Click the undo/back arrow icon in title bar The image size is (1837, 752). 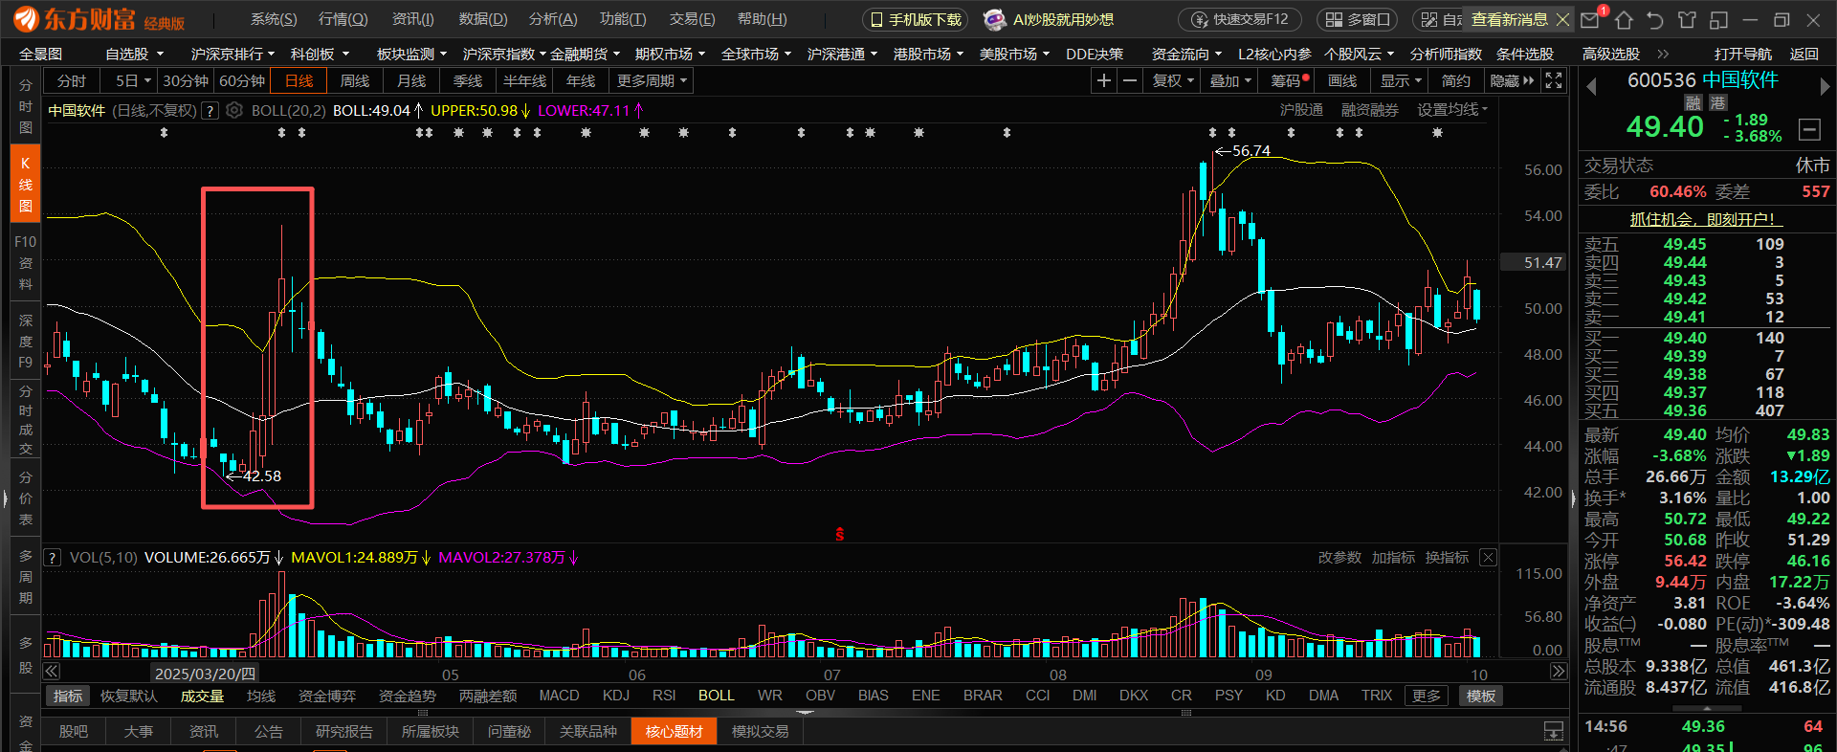(1655, 19)
